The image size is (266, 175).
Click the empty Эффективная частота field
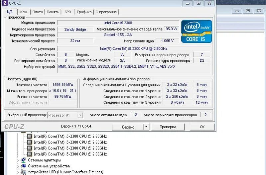63,102
